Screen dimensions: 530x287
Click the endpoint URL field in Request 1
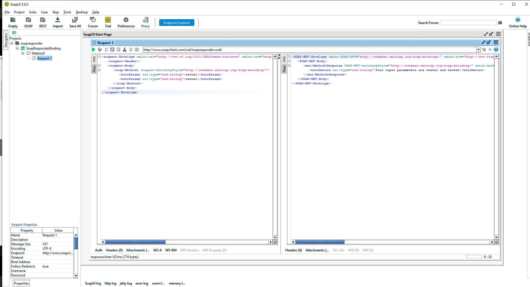[309, 50]
